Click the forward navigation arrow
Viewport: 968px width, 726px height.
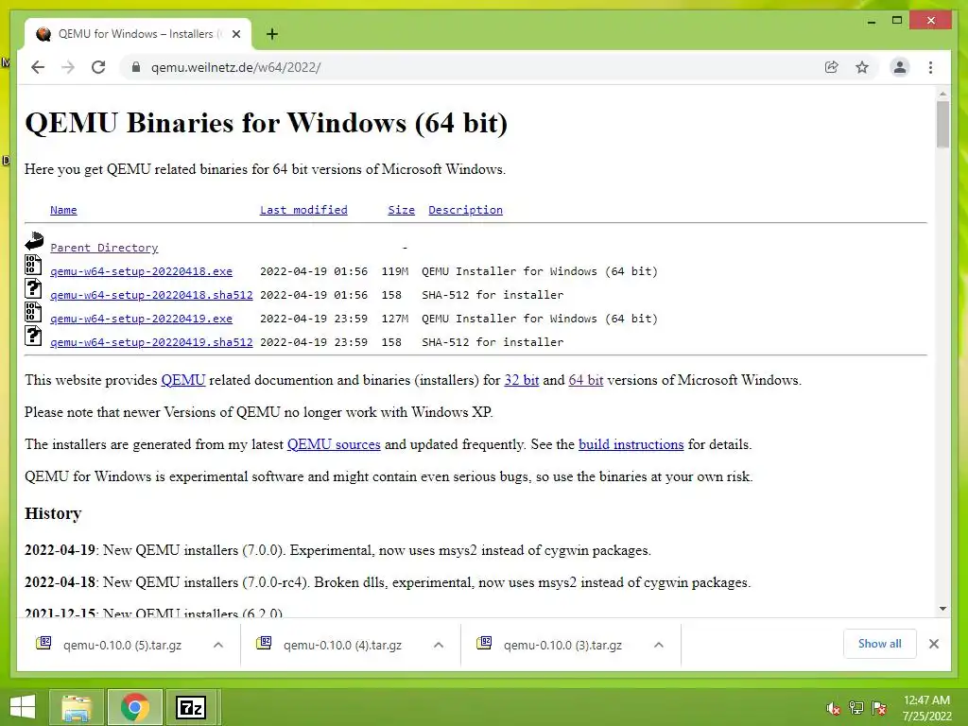pyautogui.click(x=68, y=67)
